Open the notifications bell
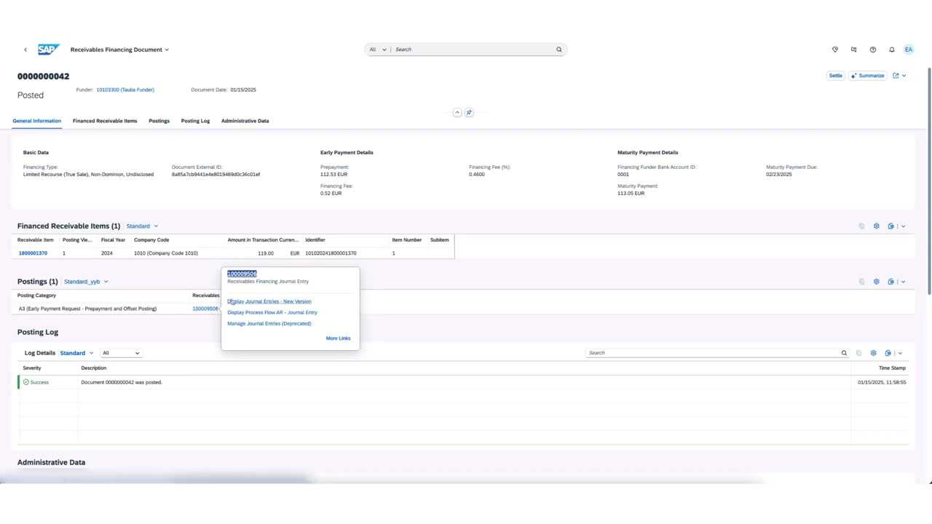This screenshot has height=524, width=932. click(x=891, y=49)
